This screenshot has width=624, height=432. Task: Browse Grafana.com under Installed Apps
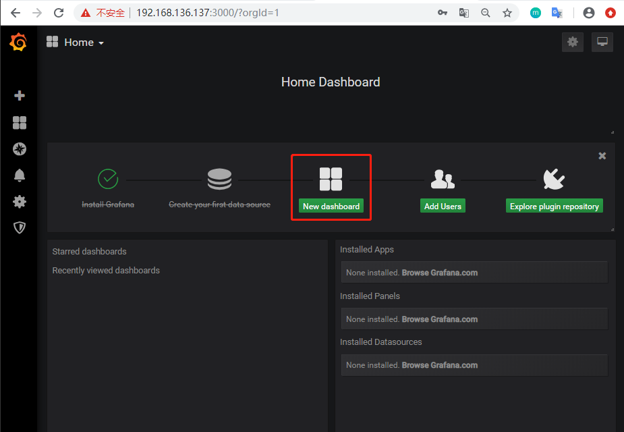pos(439,273)
